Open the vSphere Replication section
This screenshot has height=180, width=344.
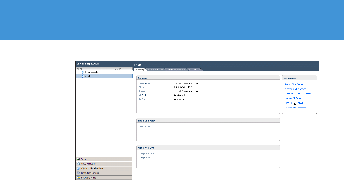(x=104, y=168)
